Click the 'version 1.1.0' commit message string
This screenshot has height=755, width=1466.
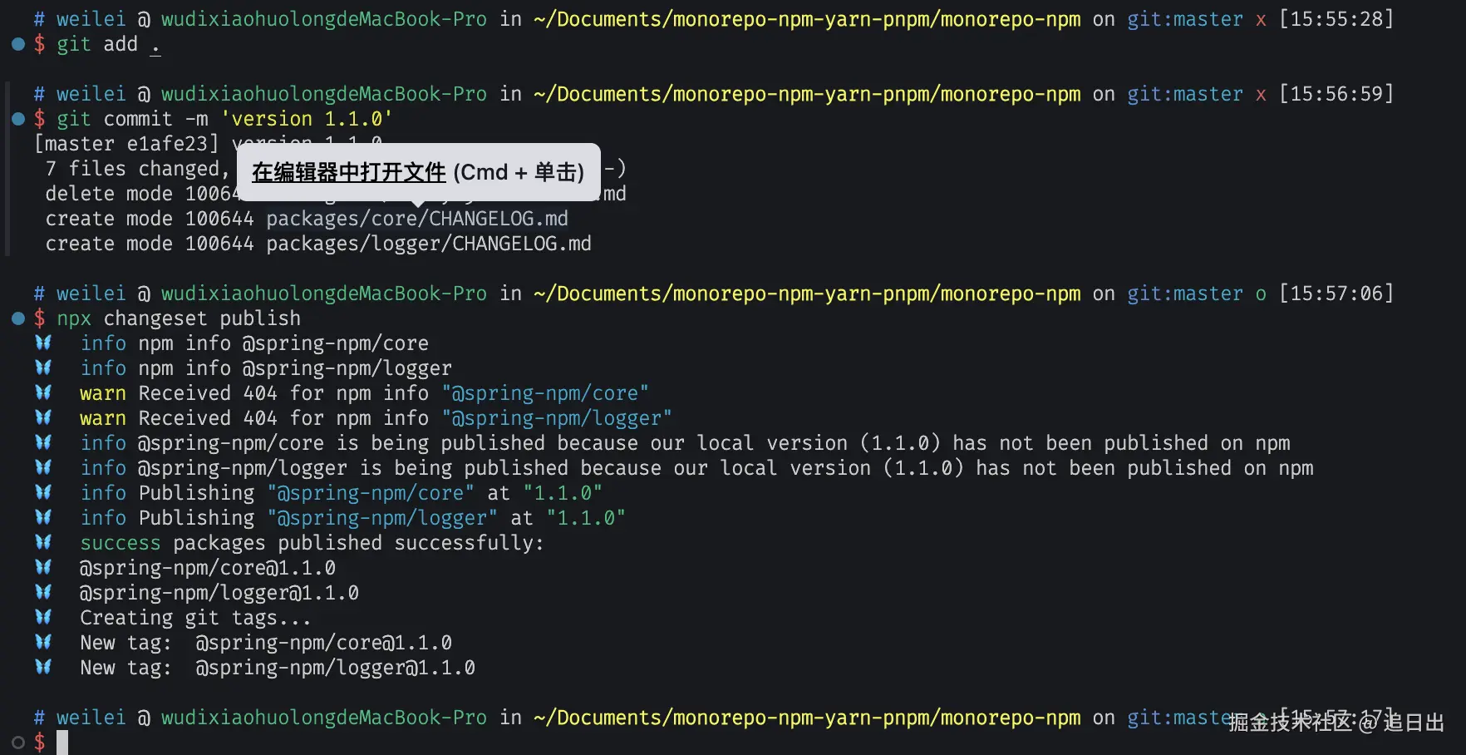[307, 119]
